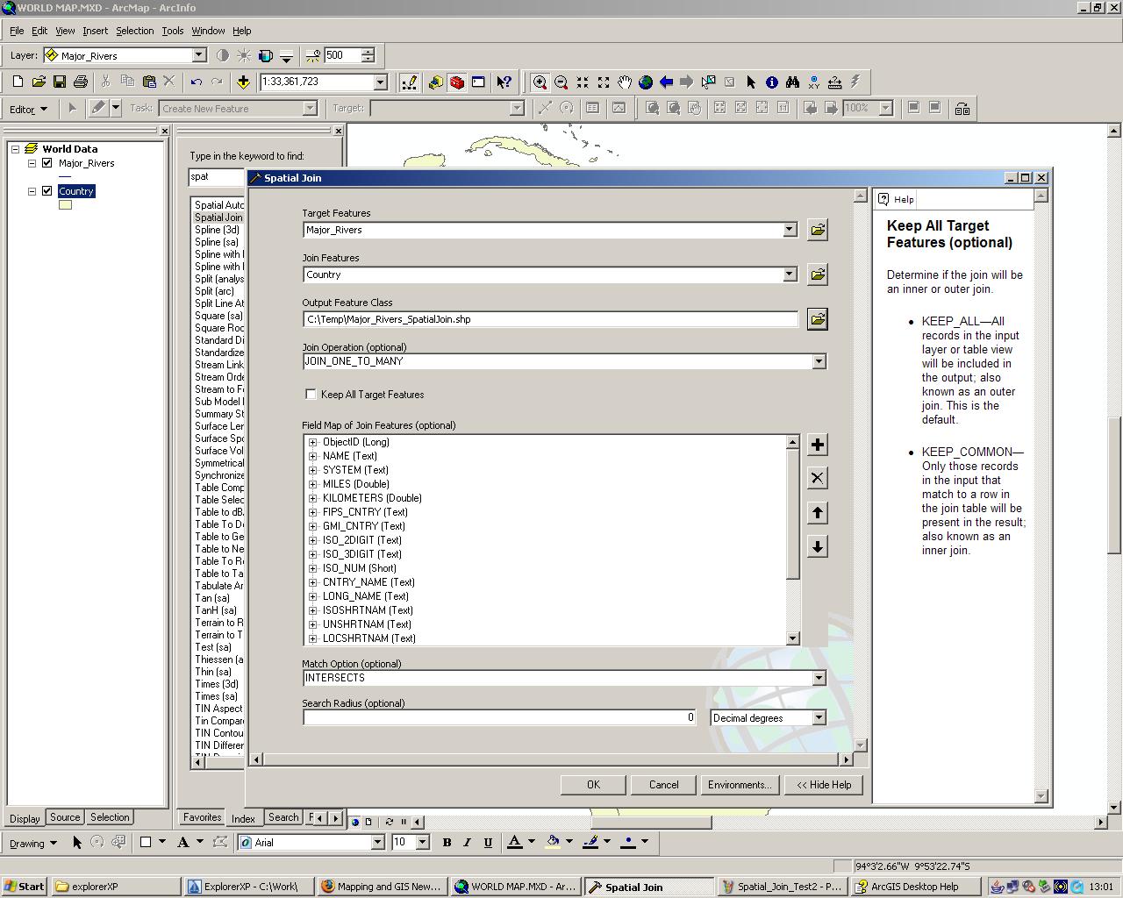Click the << Hide Help button

(x=824, y=785)
